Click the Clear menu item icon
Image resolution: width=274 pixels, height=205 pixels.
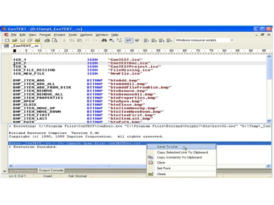pyautogui.click(x=151, y=162)
